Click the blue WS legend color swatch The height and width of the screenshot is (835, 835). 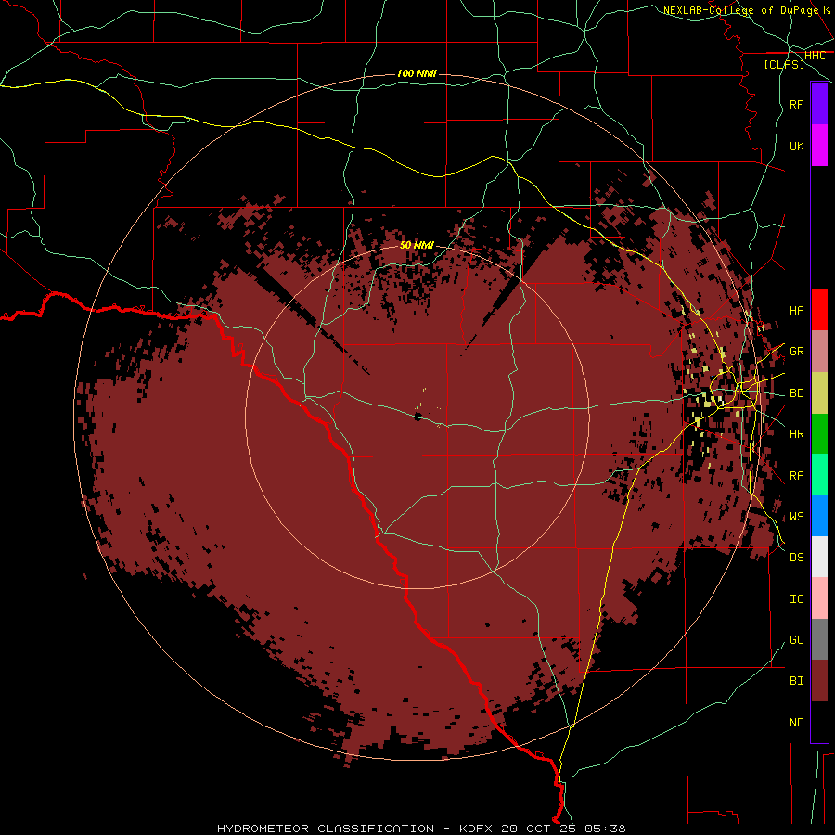[x=819, y=516]
